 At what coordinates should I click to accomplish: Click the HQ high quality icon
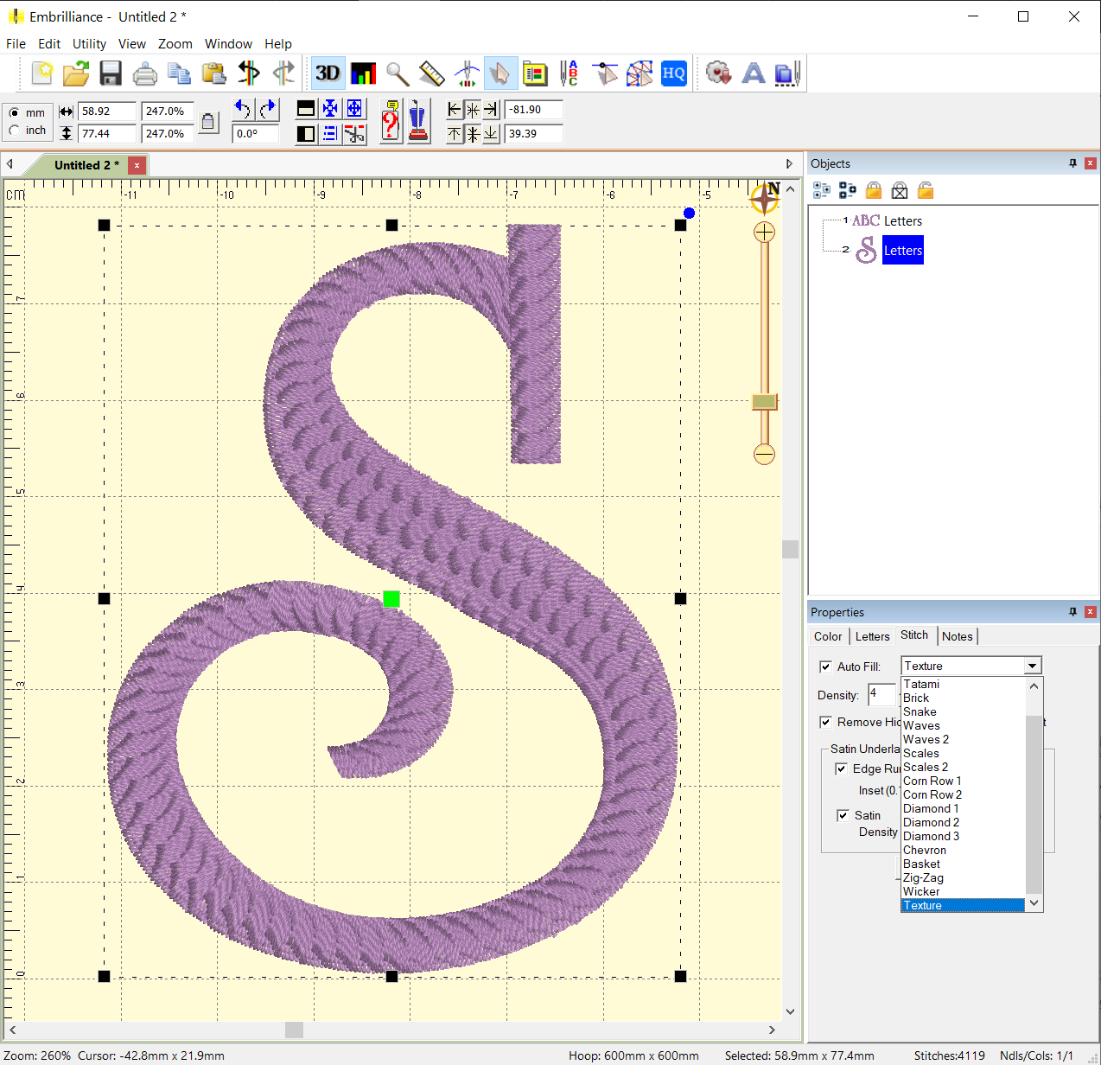click(673, 73)
